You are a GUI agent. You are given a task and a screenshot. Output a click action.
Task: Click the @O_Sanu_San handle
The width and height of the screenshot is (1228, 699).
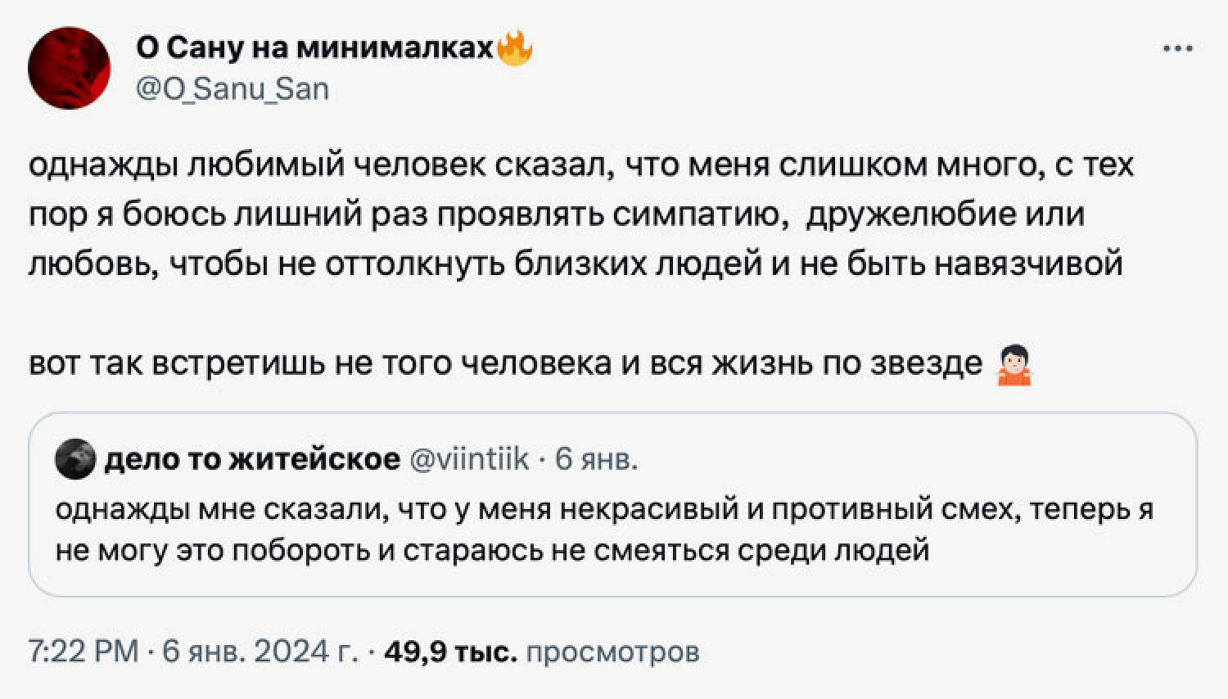click(232, 88)
